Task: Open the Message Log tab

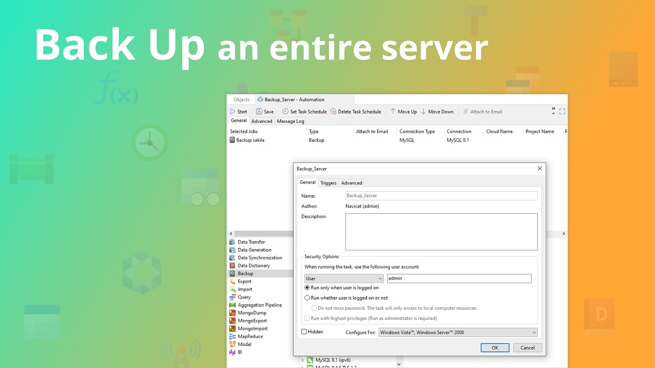Action: pos(290,121)
